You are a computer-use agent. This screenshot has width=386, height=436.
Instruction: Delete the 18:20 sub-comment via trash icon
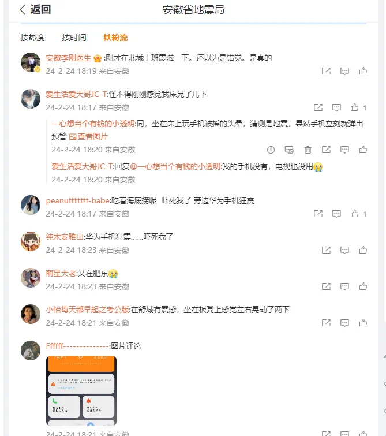point(308,150)
